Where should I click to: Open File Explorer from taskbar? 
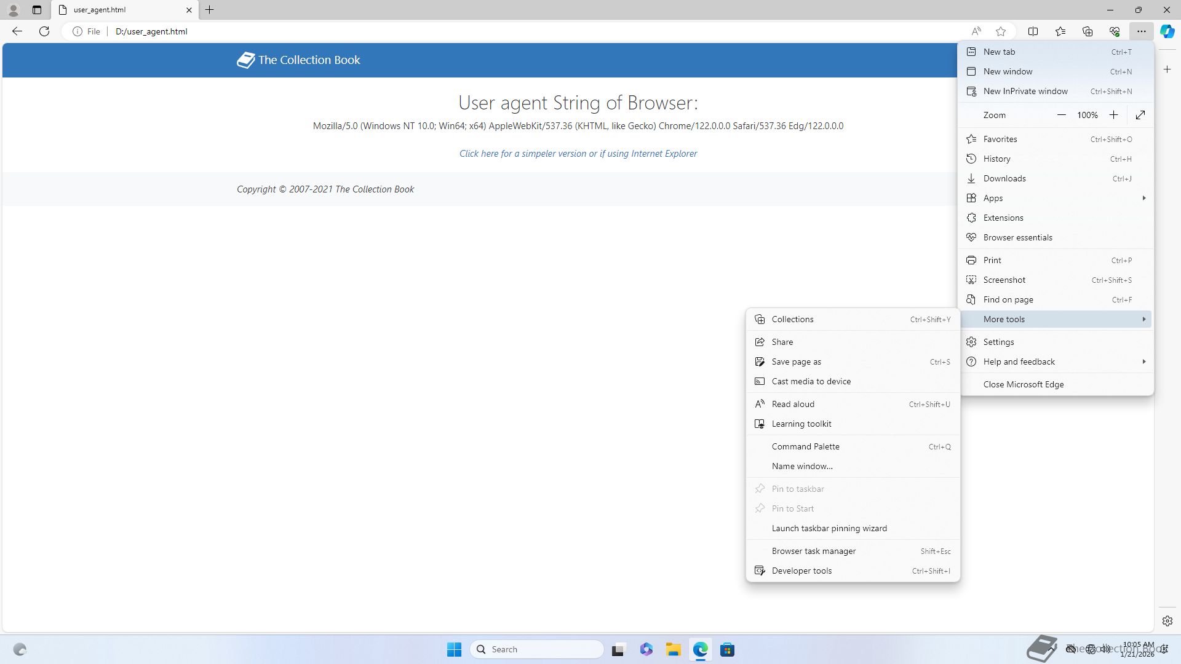(x=673, y=649)
